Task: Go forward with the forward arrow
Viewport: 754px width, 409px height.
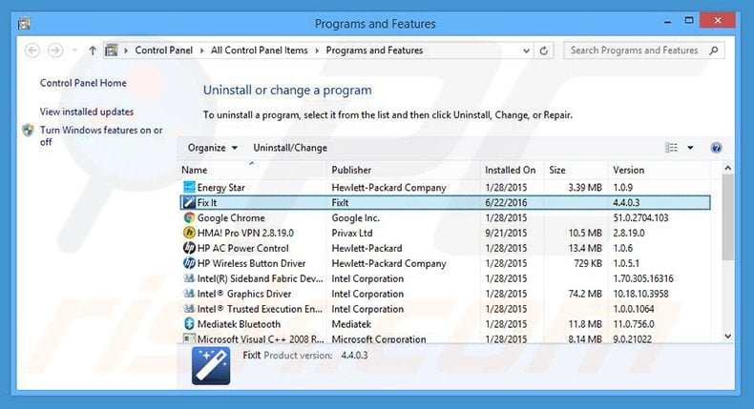Action: click(55, 50)
